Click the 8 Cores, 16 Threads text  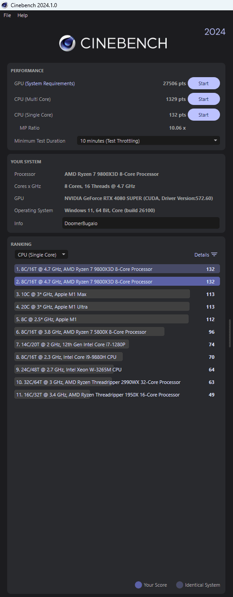100,186
